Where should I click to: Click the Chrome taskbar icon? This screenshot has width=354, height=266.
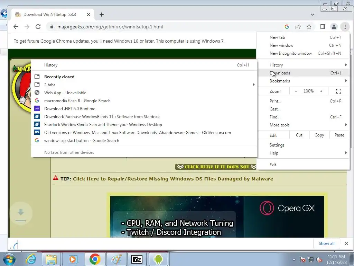(95, 259)
